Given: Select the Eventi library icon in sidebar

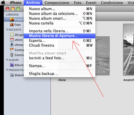Looking at the screenshot, I should pos(12,20).
